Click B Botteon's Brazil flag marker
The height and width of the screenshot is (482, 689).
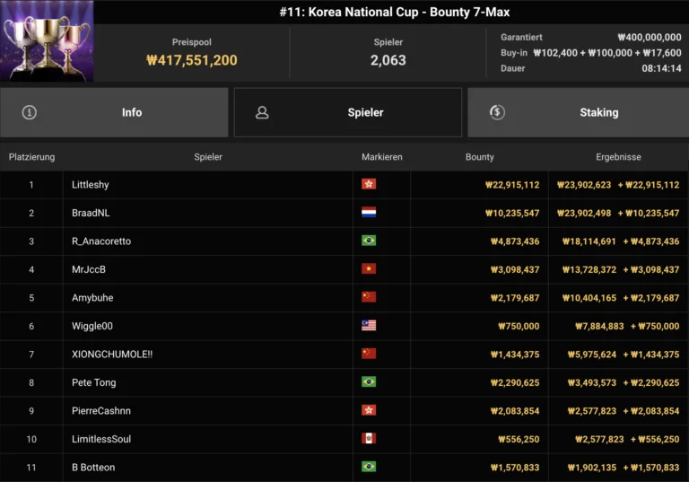369,467
